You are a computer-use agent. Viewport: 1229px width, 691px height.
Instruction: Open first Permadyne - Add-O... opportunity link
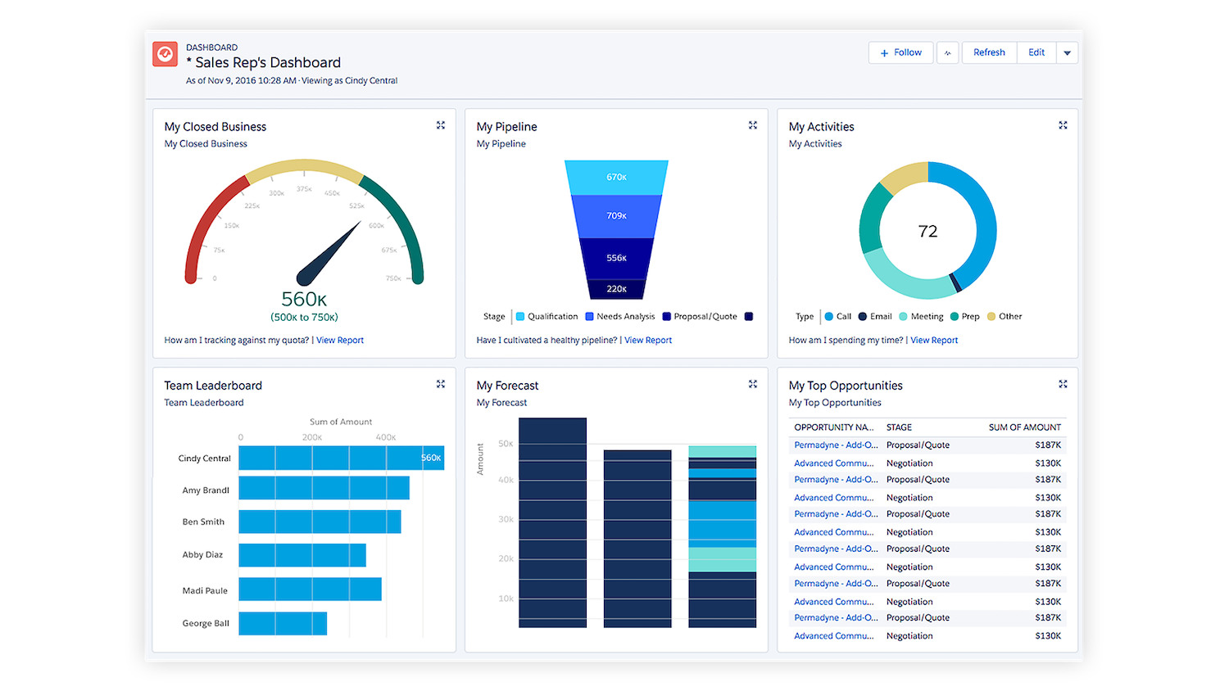click(836, 445)
